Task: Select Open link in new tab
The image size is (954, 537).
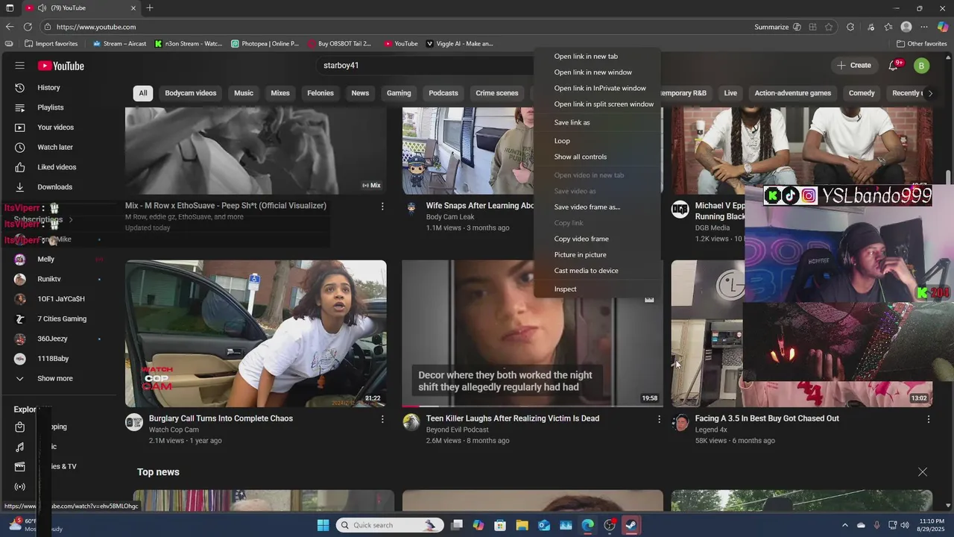Action: pos(586,57)
